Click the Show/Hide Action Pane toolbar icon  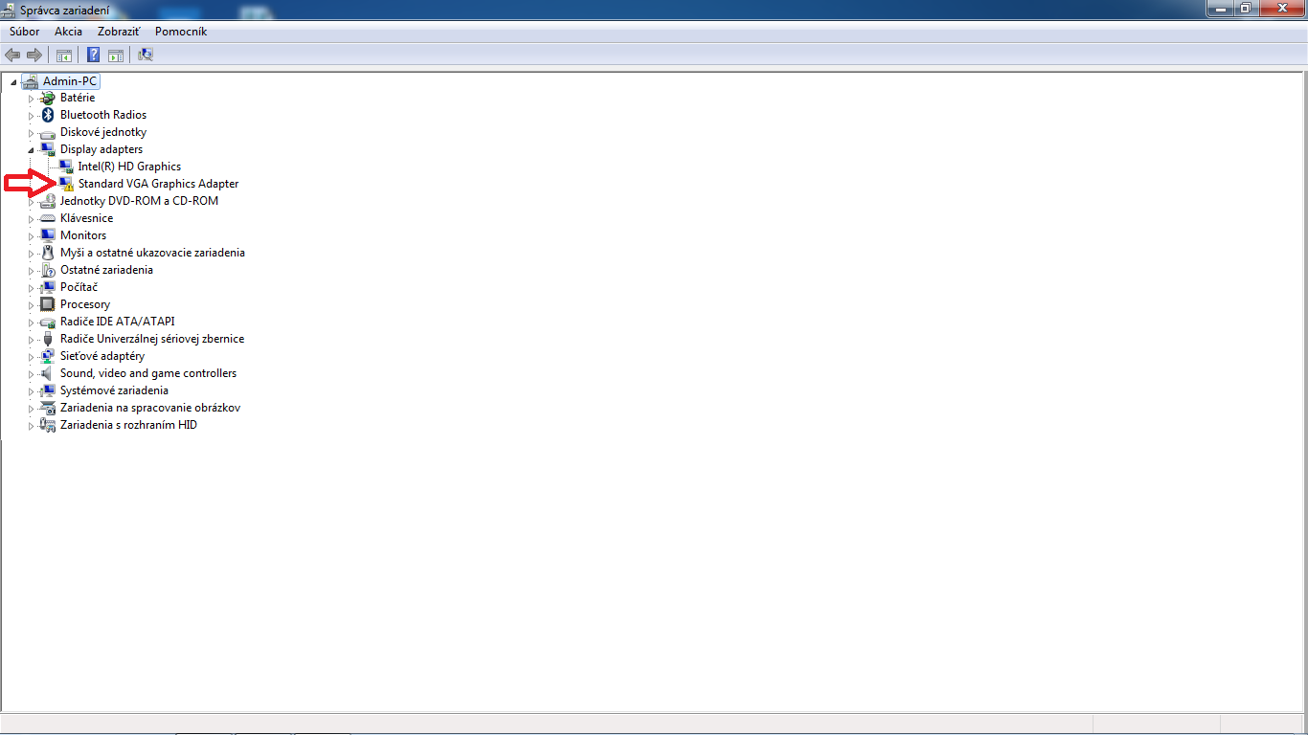(x=116, y=55)
